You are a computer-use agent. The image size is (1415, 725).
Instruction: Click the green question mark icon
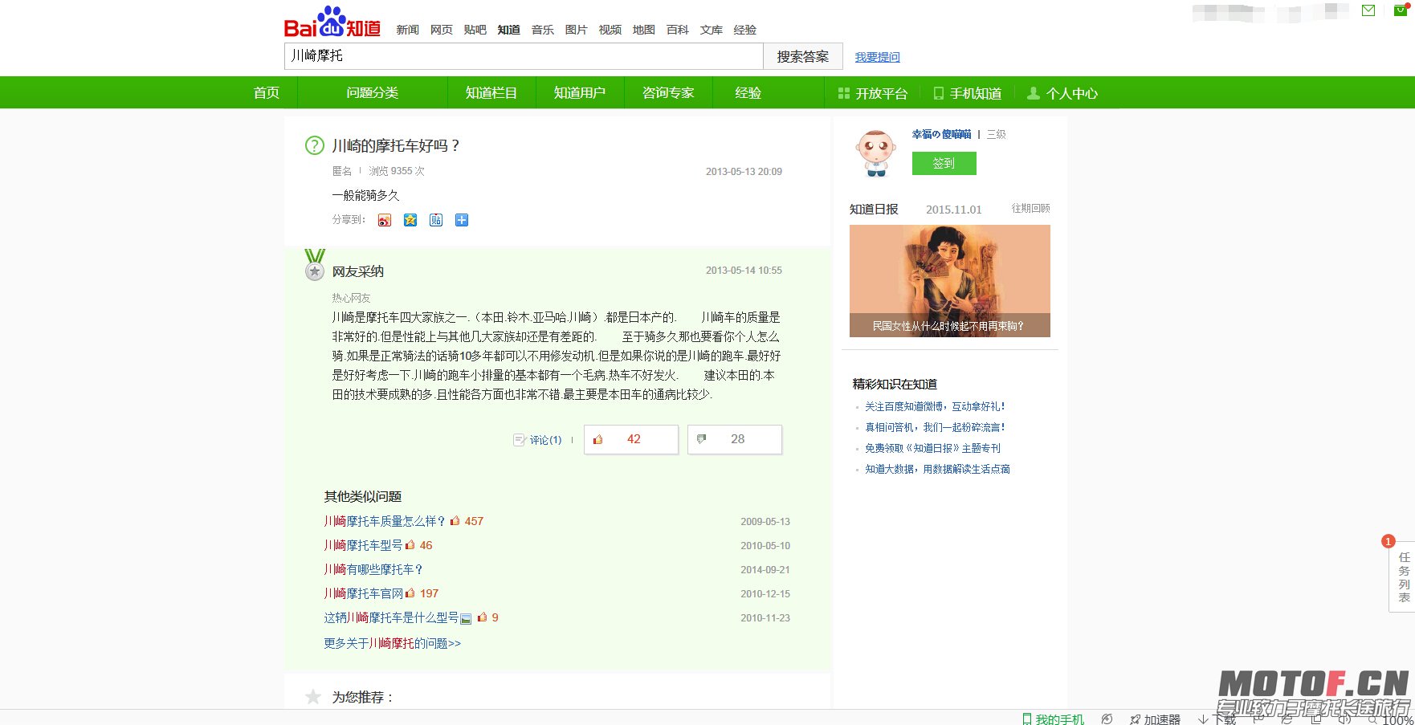(x=314, y=145)
